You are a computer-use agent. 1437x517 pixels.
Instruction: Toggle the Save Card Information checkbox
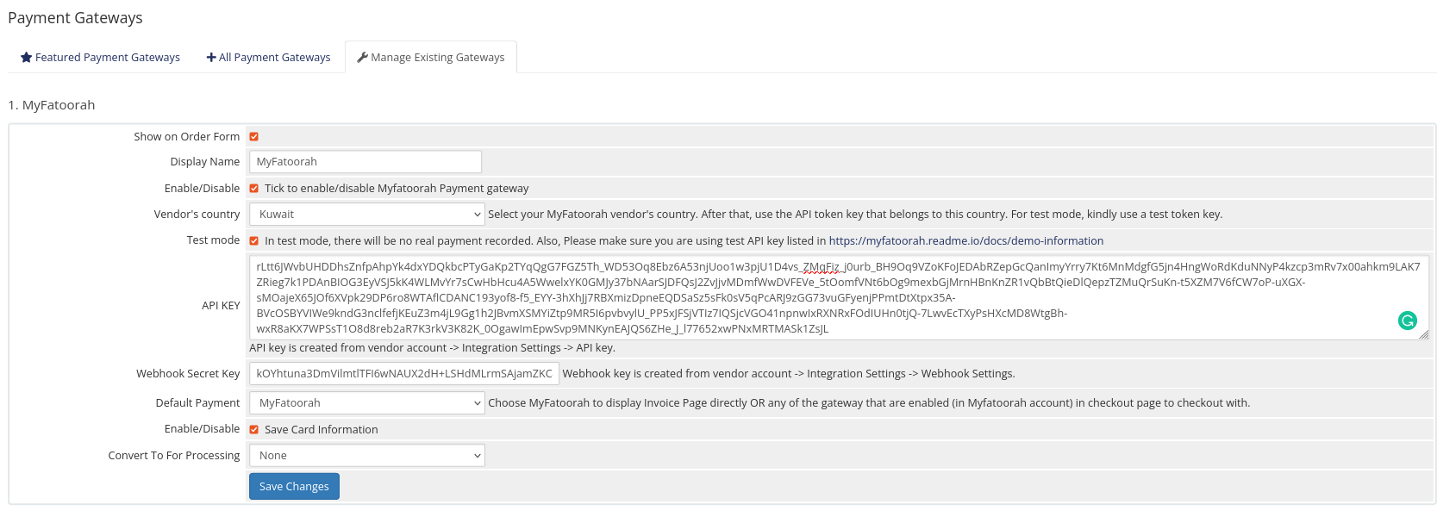(254, 429)
